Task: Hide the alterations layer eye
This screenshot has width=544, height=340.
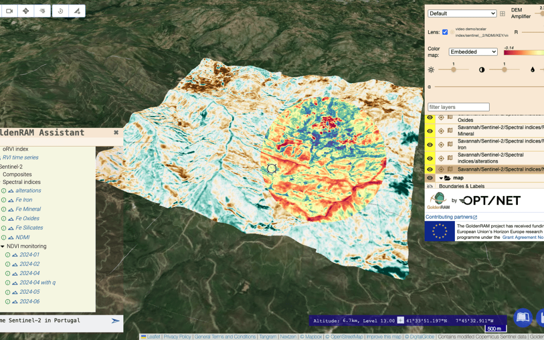Action: [x=430, y=158]
